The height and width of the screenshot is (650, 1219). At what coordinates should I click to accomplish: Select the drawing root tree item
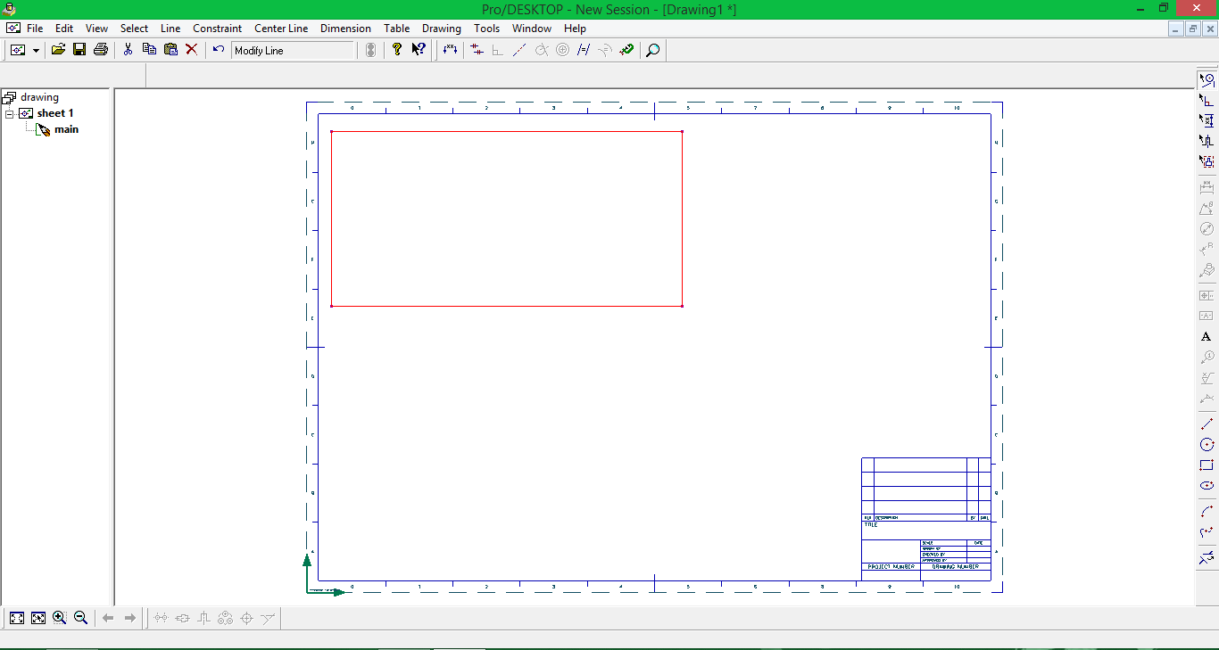39,97
